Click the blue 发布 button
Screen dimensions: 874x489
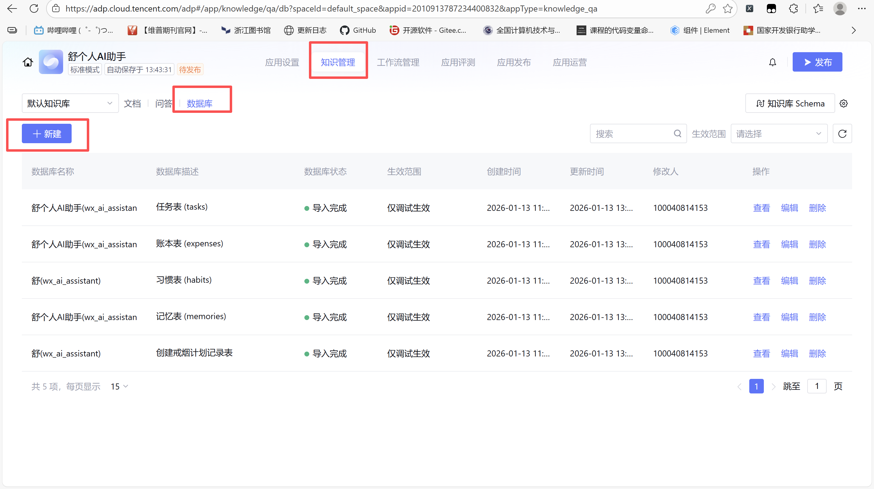click(x=817, y=62)
